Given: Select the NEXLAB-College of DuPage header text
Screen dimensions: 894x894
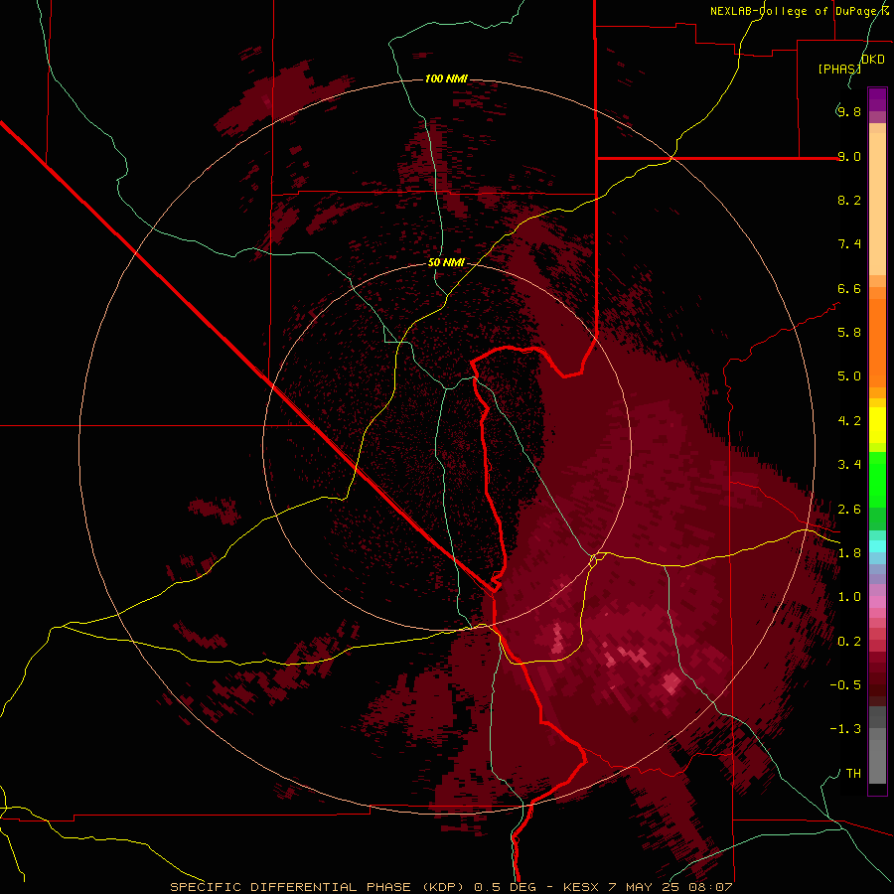Looking at the screenshot, I should tap(795, 11).
